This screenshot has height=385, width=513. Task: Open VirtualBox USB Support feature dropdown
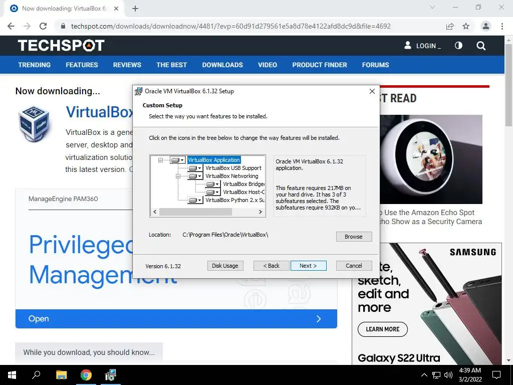pos(195,168)
